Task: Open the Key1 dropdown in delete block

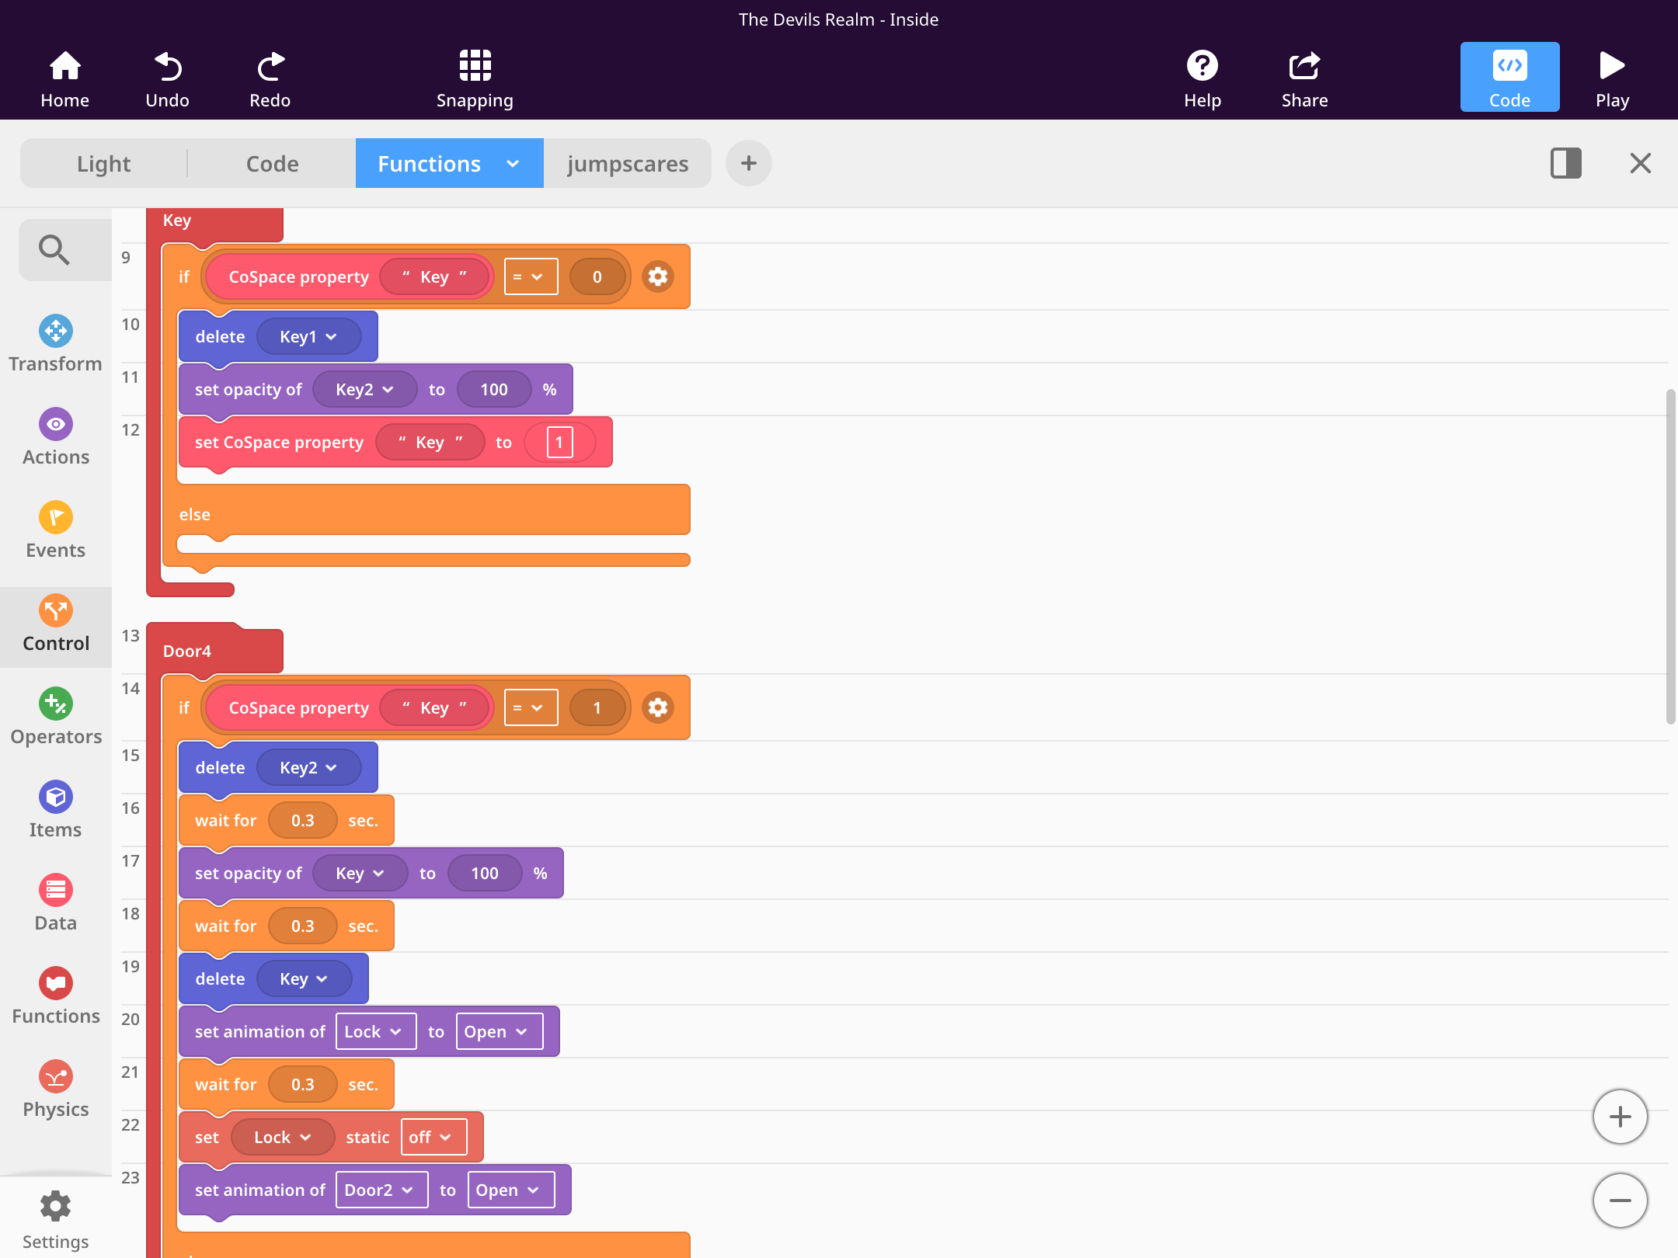Action: pos(308,337)
